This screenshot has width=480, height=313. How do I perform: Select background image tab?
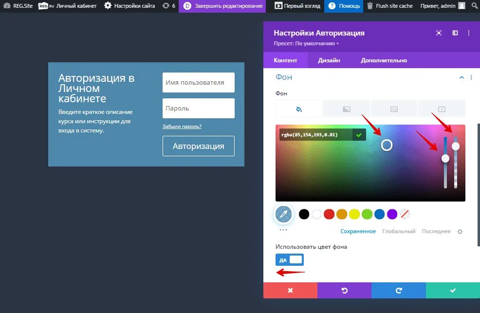pyautogui.click(x=394, y=109)
